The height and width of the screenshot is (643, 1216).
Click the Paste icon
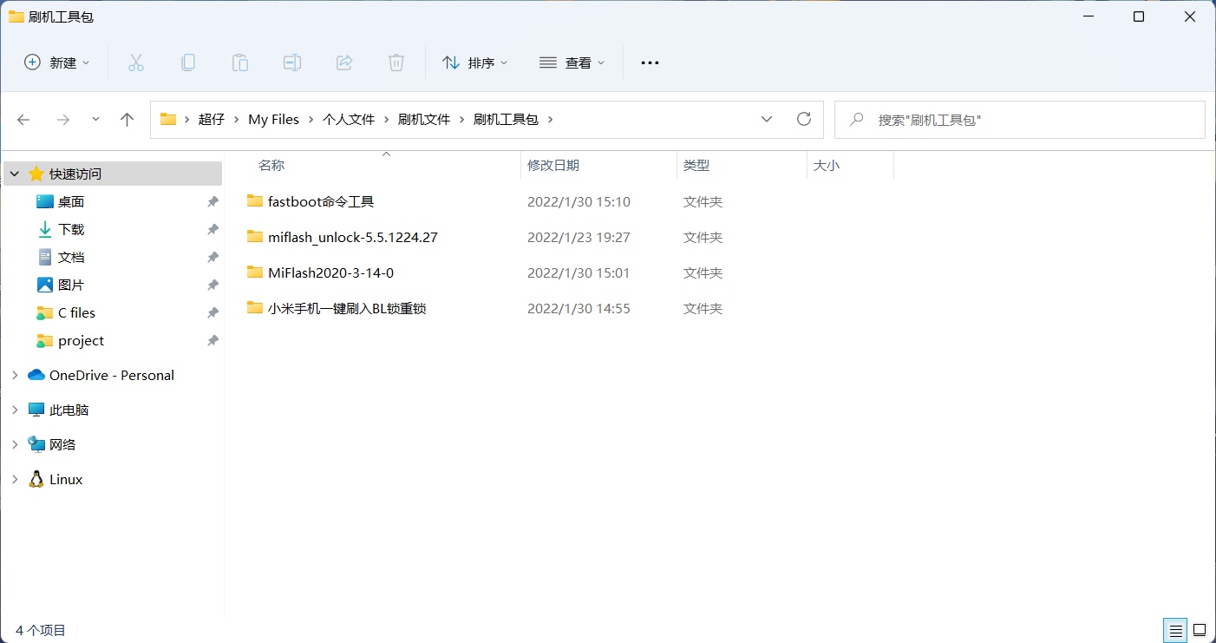pos(239,62)
